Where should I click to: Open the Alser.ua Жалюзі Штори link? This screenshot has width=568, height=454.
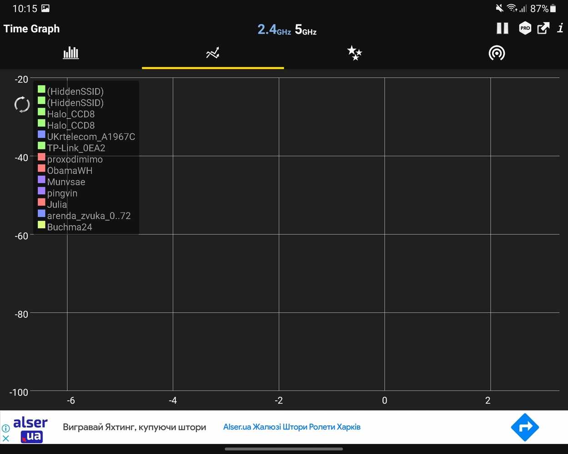[x=292, y=427]
